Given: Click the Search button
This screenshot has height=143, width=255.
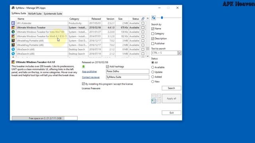Looking at the screenshot, I should click(x=171, y=88).
